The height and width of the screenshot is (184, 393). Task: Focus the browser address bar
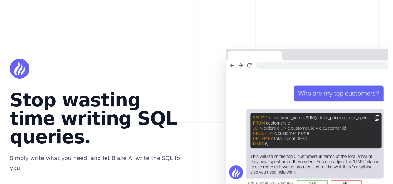322,65
